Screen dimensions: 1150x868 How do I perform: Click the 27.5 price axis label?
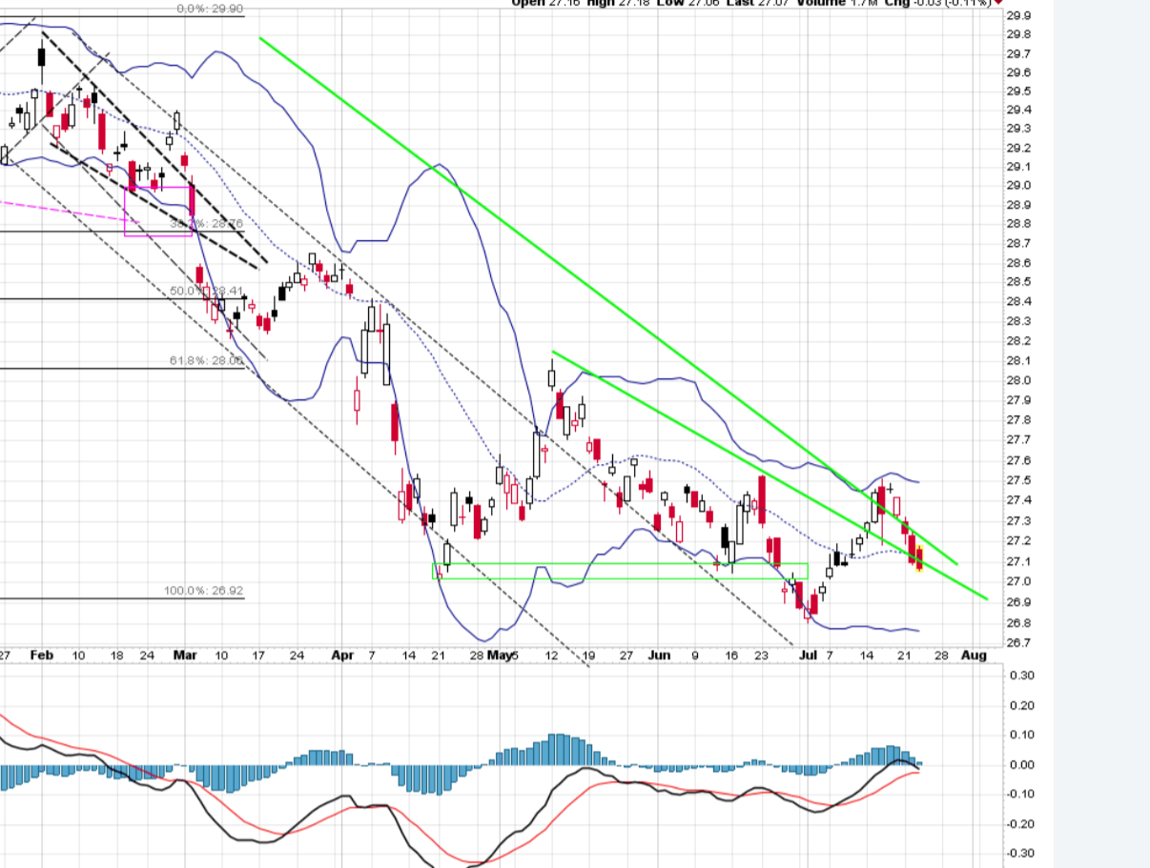[1018, 480]
